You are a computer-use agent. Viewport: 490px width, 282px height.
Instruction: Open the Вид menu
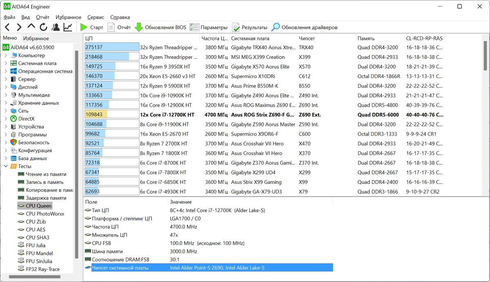(26, 17)
